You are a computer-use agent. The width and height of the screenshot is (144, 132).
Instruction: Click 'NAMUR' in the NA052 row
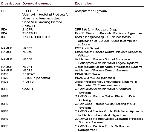click(x=7, y=48)
